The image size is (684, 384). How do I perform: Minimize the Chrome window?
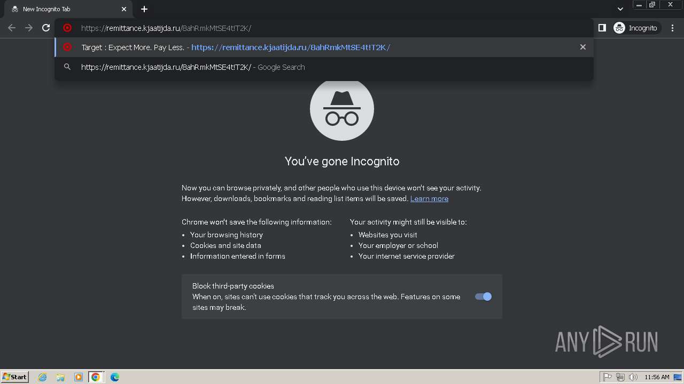pos(639,5)
